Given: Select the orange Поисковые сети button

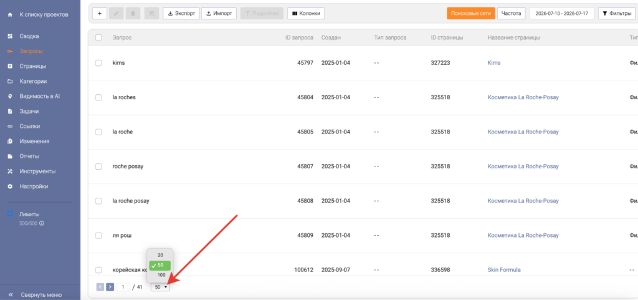Looking at the screenshot, I should pos(471,14).
